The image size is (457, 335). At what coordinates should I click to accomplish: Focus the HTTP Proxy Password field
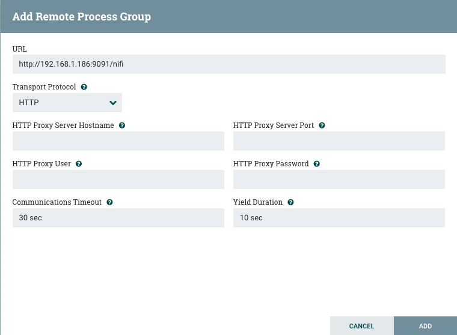pos(339,180)
